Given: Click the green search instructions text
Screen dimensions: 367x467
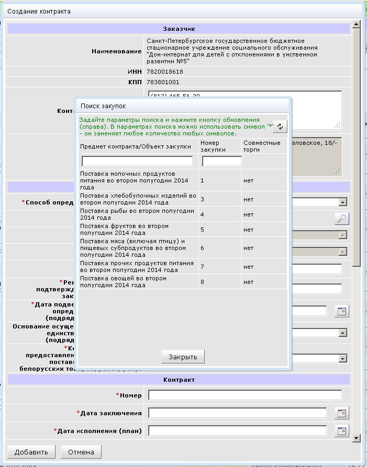Looking at the screenshot, I should point(176,127).
